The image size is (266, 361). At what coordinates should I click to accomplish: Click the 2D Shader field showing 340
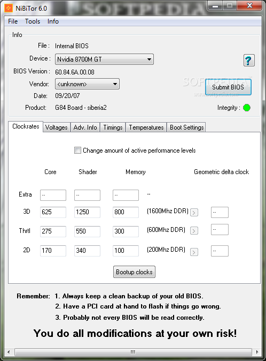click(87, 251)
